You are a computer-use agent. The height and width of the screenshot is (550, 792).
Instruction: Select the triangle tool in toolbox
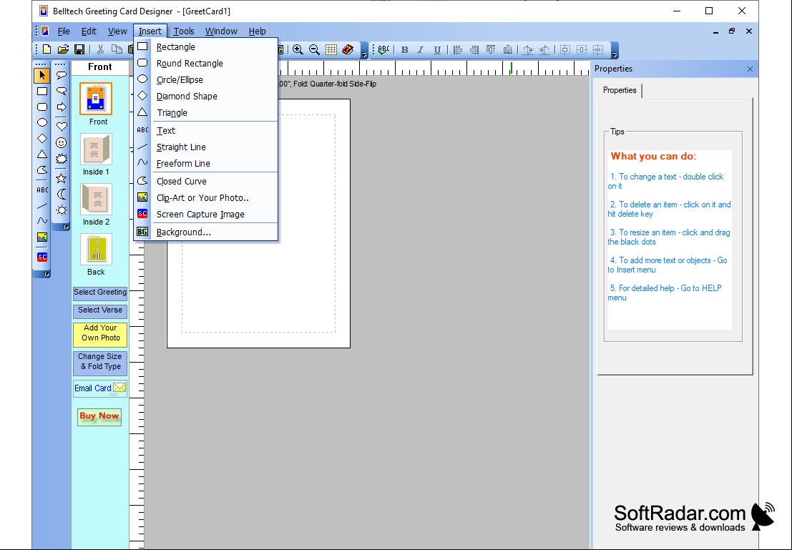pyautogui.click(x=42, y=154)
